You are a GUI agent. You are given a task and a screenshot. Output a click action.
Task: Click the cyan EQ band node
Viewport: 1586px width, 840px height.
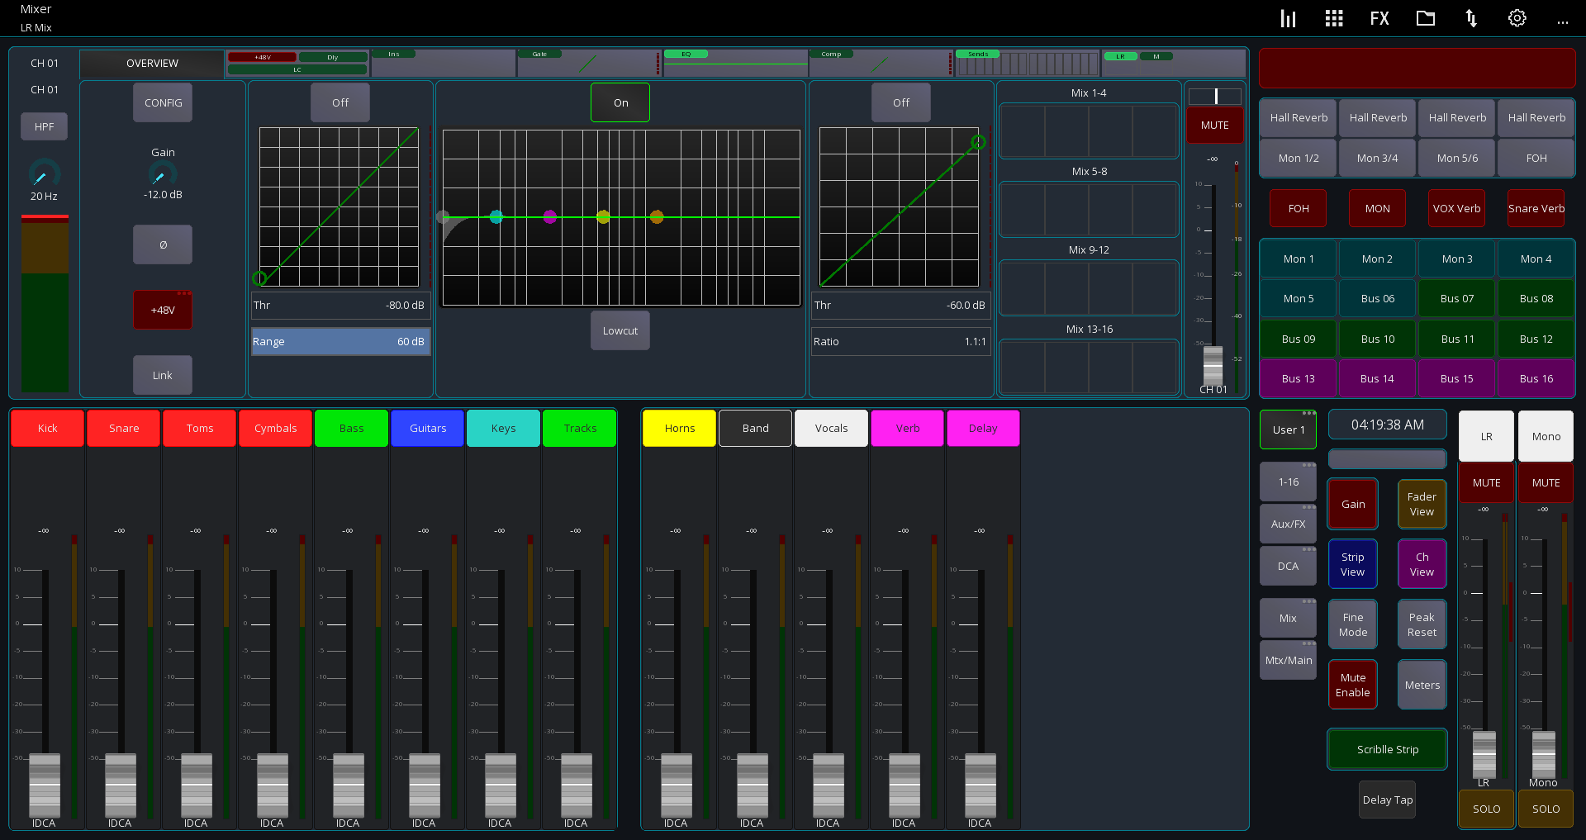(496, 216)
